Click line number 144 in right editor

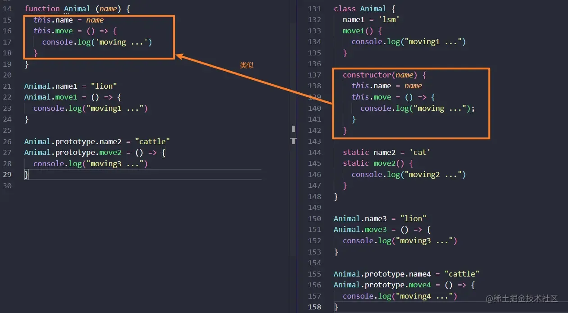tap(315, 152)
